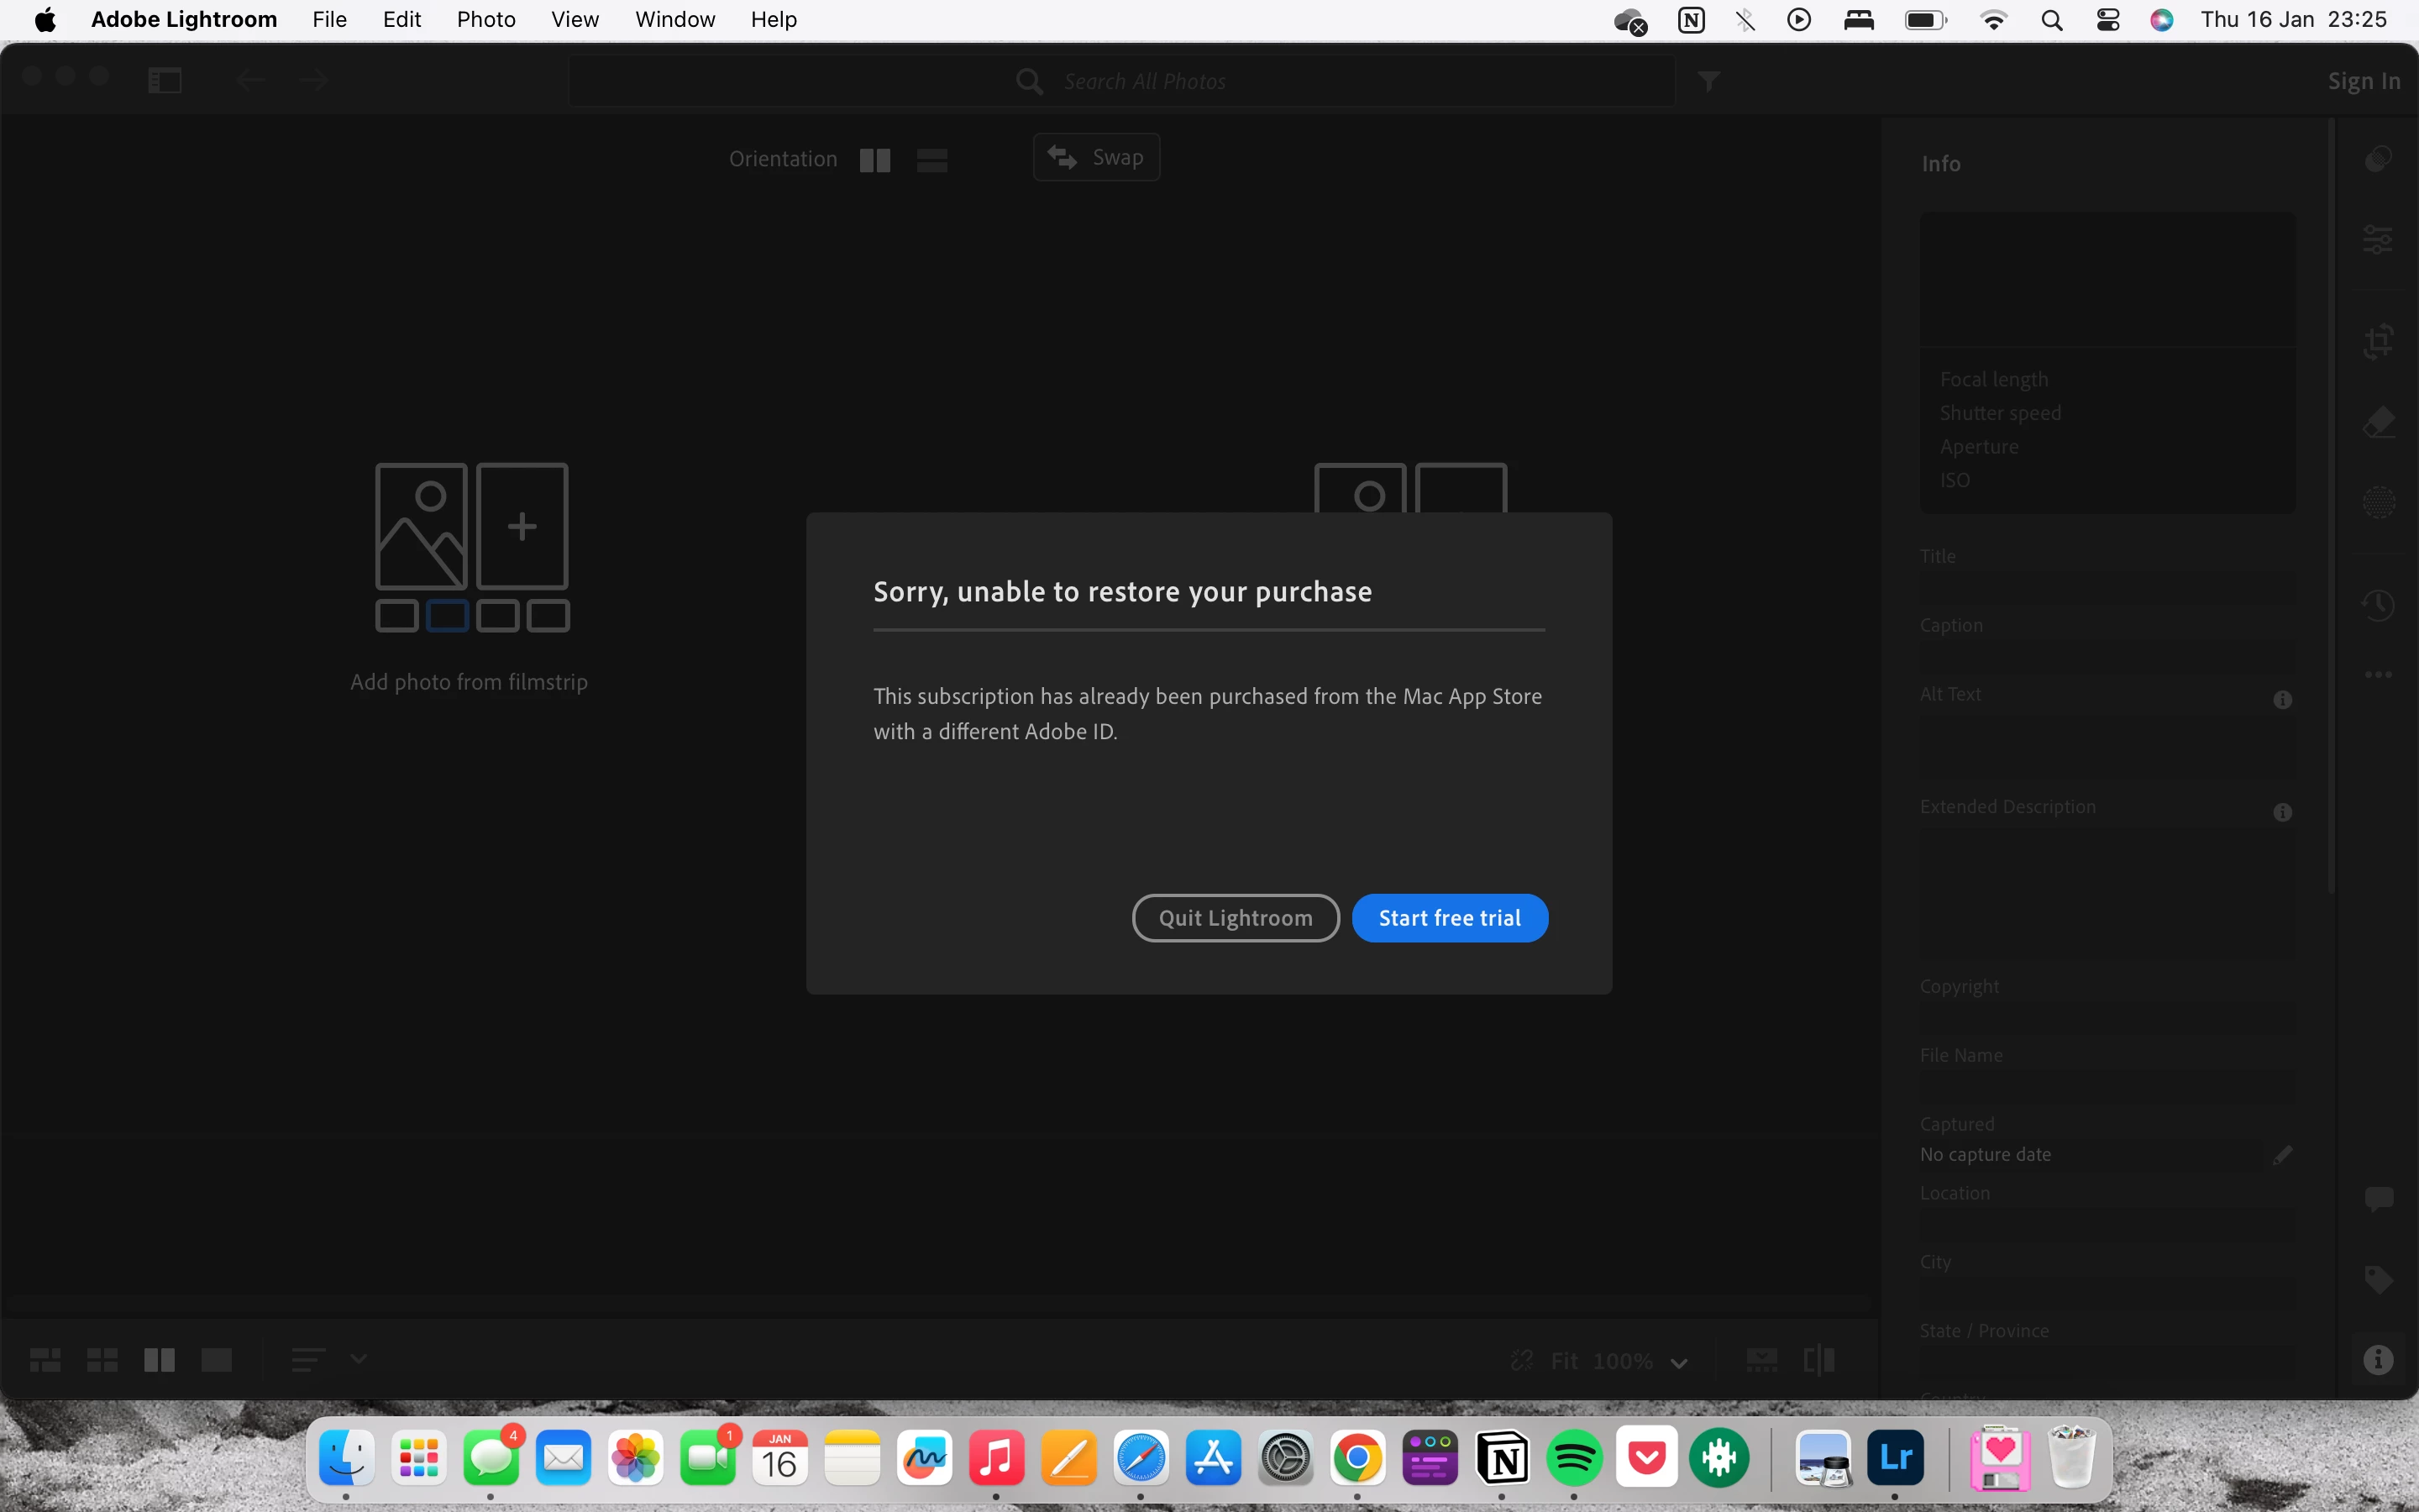Select the Healing eraser tool
Viewport: 2419px width, 1512px height.
2378,422
